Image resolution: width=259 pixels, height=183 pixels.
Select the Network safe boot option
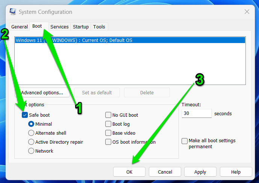[31, 151]
